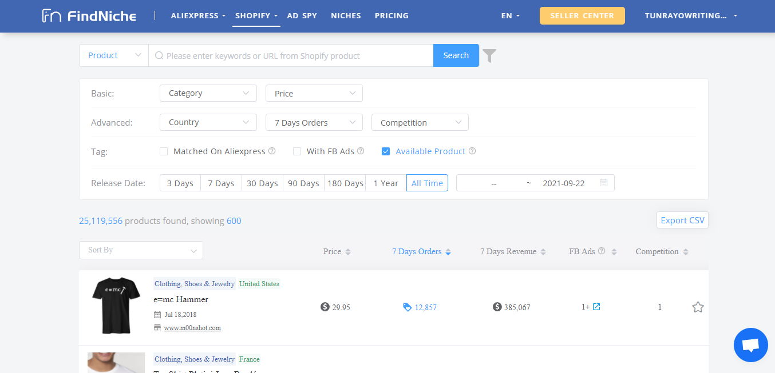Viewport: 775px width, 373px height.
Task: Open the Sort By dropdown
Action: pyautogui.click(x=141, y=250)
